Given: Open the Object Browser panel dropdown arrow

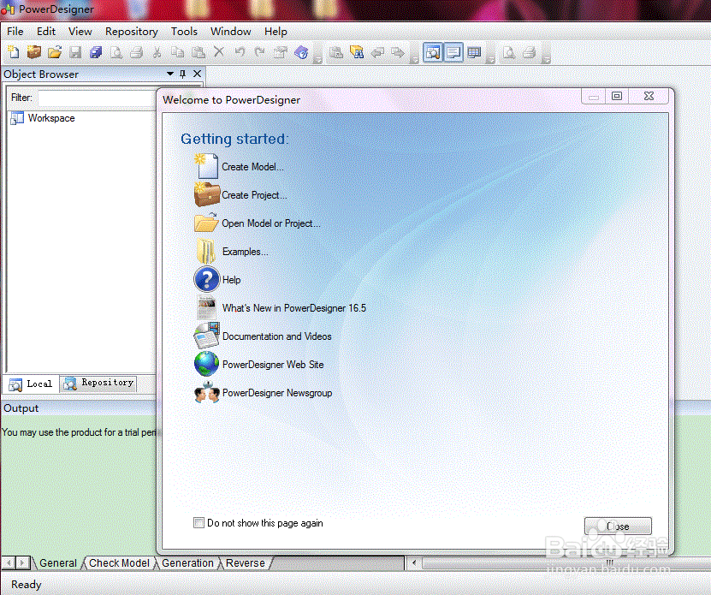Looking at the screenshot, I should point(170,74).
